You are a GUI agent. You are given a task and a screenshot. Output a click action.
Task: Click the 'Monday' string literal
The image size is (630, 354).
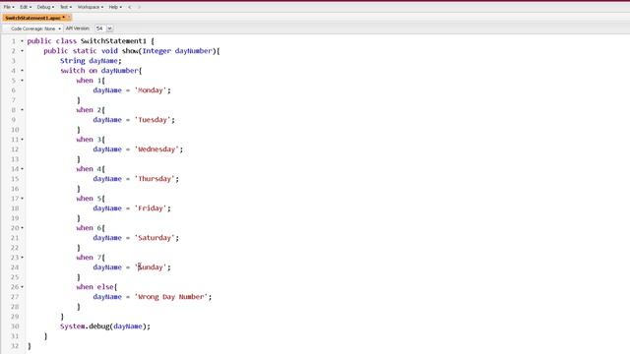pos(151,90)
